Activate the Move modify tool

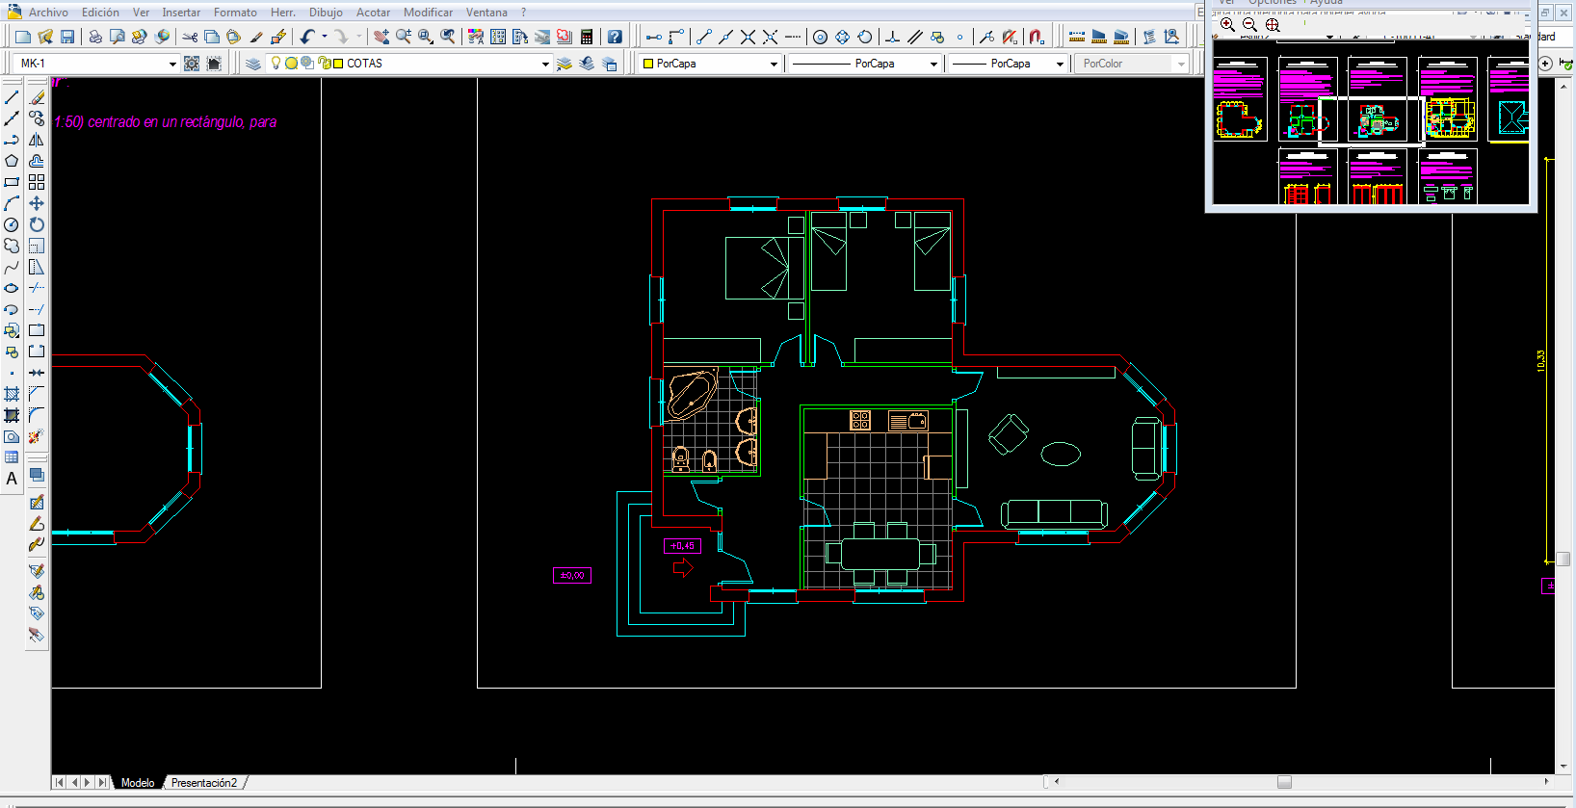coord(37,203)
